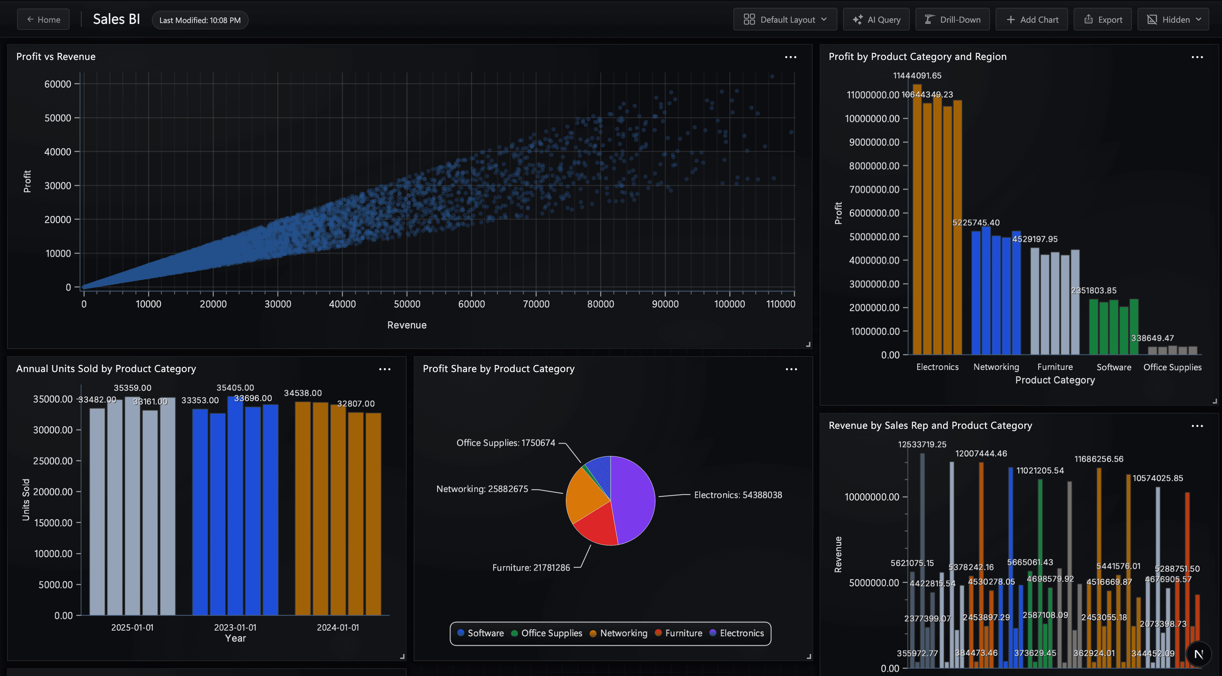Click the Office Supplies: 1750674 pie label

505,443
